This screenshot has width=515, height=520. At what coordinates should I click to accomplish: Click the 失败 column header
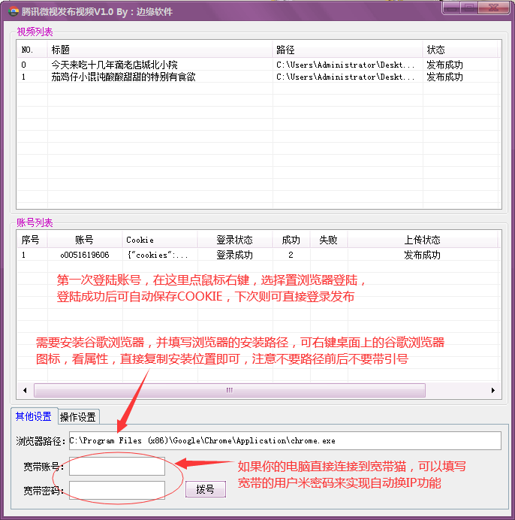coord(329,240)
